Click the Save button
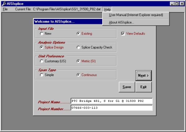186x132 pixels. tap(127, 87)
